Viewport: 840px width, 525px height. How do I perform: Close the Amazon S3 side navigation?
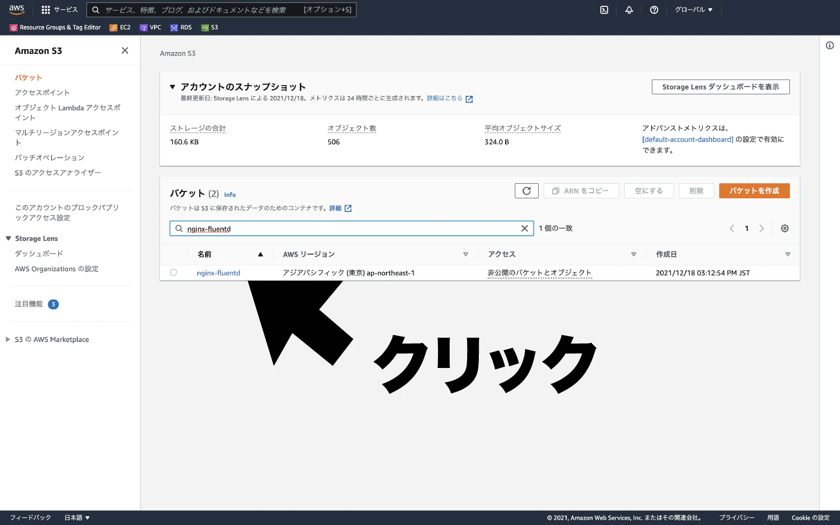point(125,51)
